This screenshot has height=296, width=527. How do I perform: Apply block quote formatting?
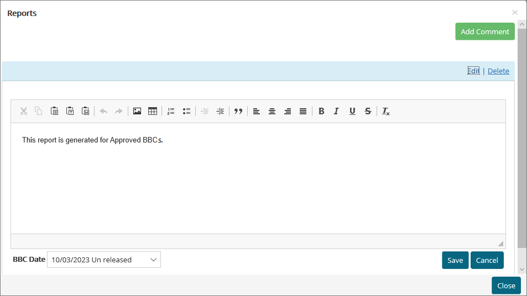coord(238,111)
